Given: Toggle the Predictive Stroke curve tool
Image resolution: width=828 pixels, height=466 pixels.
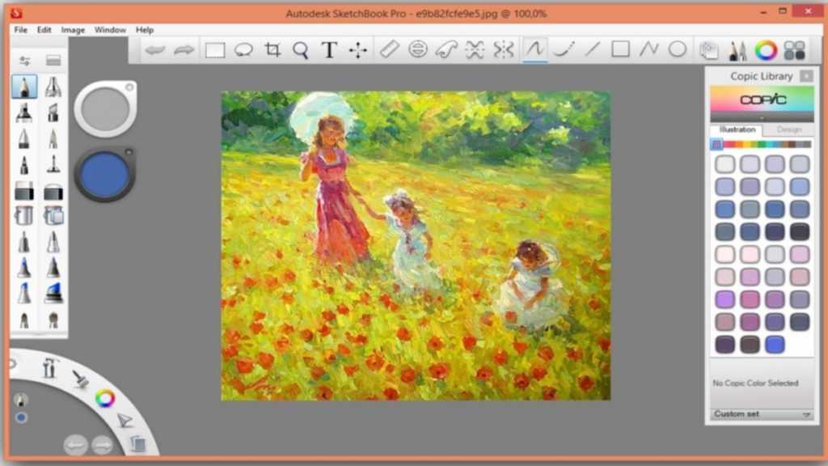Looking at the screenshot, I should (564, 49).
